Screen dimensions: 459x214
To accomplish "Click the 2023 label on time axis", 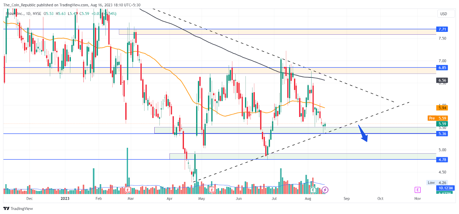I will (65, 199).
